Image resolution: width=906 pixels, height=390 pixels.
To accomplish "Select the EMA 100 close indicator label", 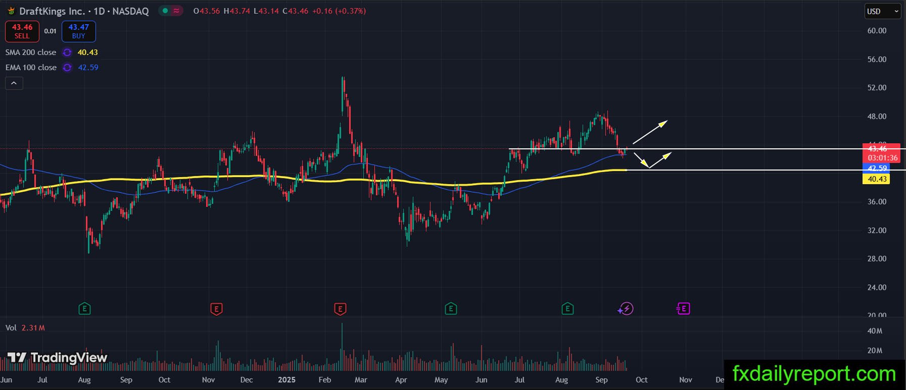I will [31, 68].
